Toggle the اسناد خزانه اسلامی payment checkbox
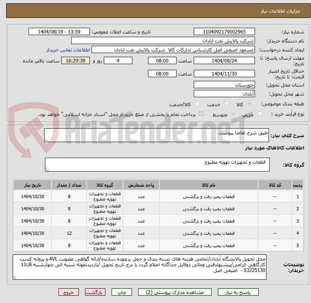The height and width of the screenshot is (303, 311). pyautogui.click(x=201, y=114)
